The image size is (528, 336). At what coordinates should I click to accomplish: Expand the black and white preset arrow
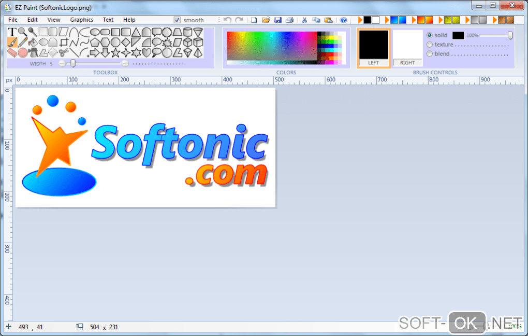(x=360, y=20)
